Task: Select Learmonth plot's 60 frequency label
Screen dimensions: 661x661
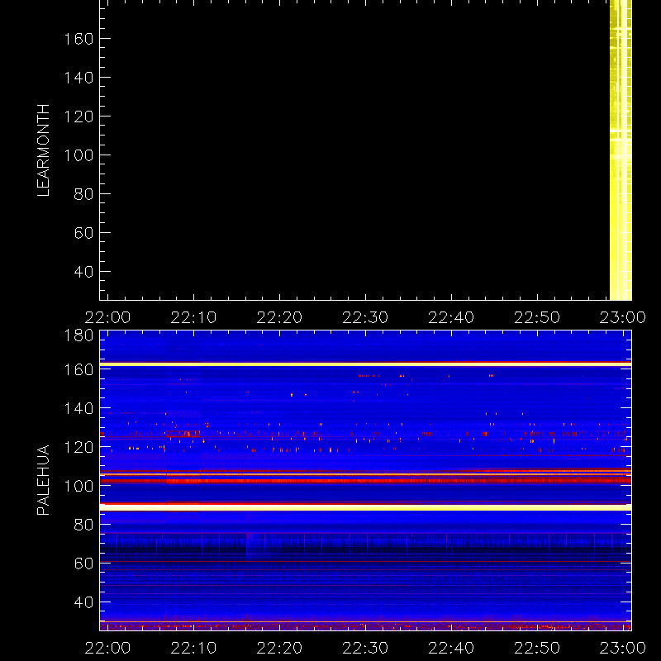Action: (83, 233)
